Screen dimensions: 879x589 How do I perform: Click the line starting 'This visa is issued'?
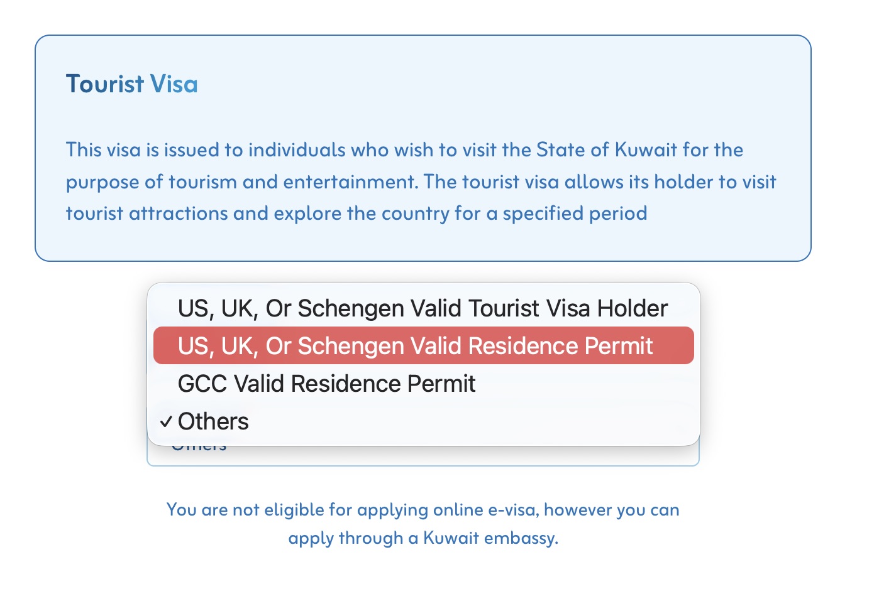click(404, 150)
